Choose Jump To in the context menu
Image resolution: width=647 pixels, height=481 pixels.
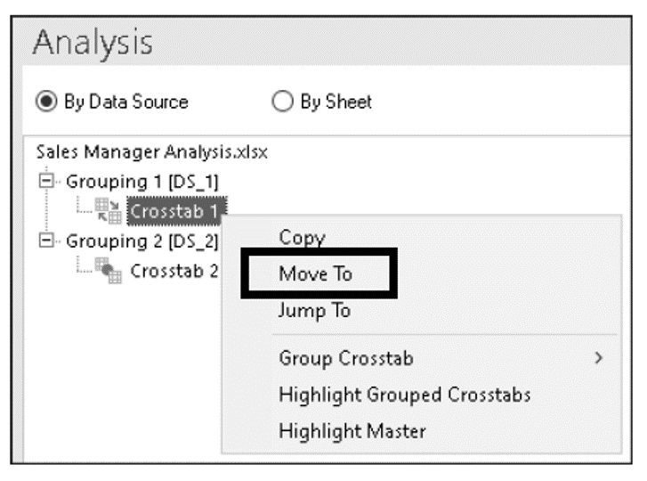pos(314,311)
